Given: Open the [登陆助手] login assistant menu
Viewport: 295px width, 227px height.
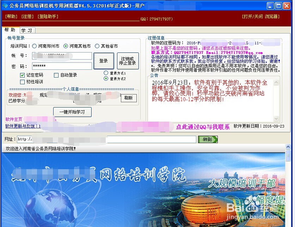Looking at the screenshot, I should click(48, 16).
